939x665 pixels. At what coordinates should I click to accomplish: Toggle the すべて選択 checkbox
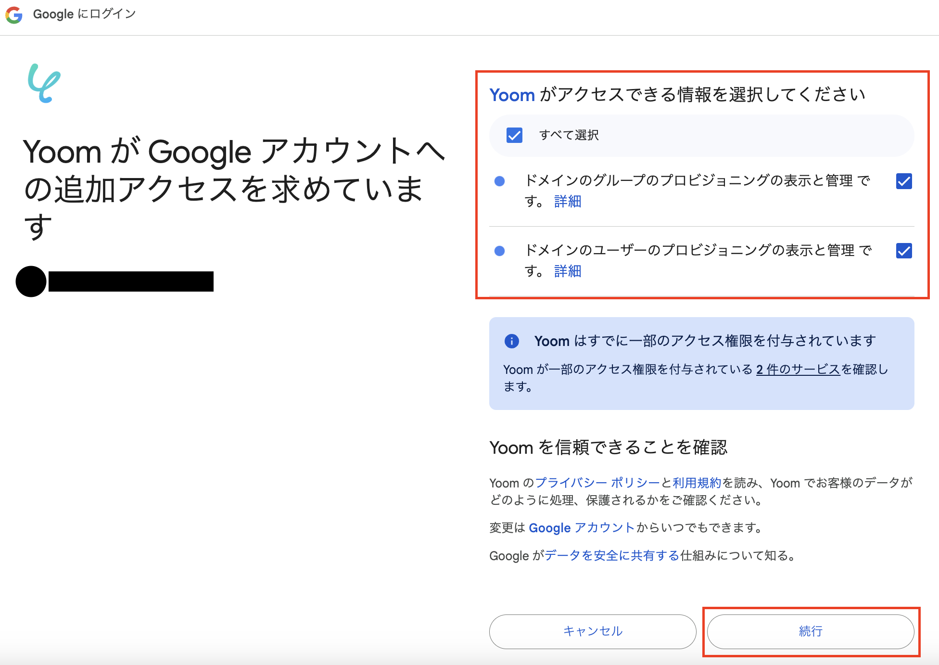pos(514,135)
